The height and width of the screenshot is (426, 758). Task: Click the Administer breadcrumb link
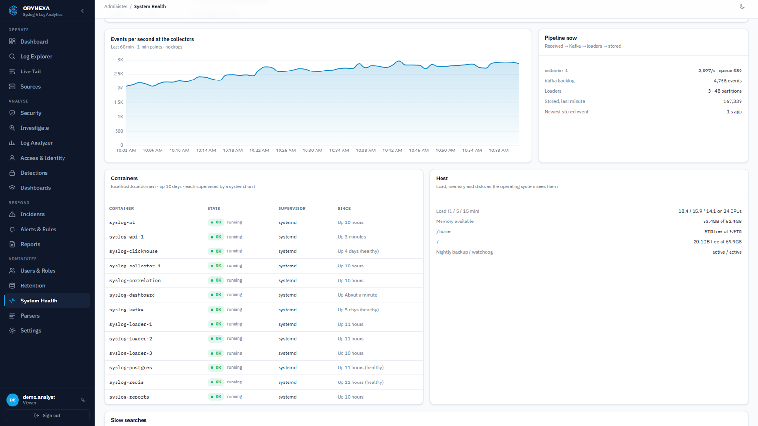point(116,6)
